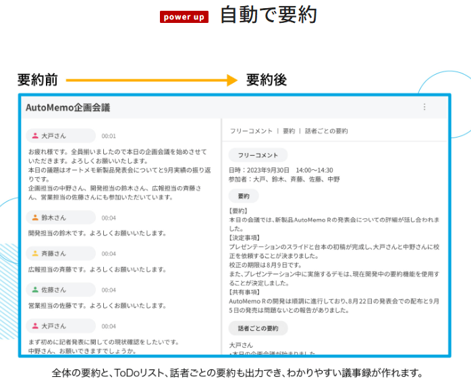This screenshot has width=471, height=391.
Task: Click the green speaker icon for 佐藤さん
Action: point(35,290)
